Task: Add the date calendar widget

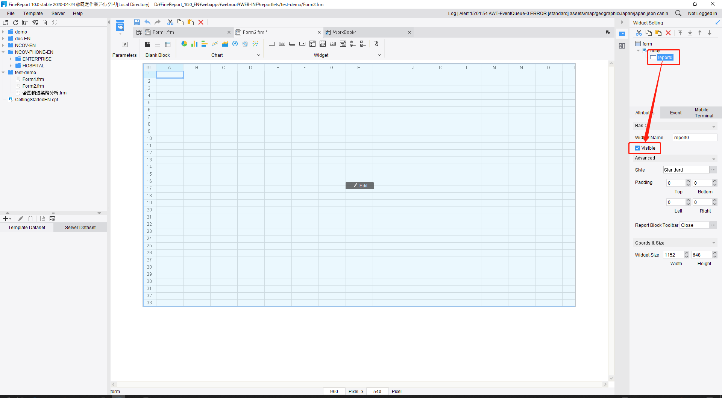Action: tap(323, 44)
